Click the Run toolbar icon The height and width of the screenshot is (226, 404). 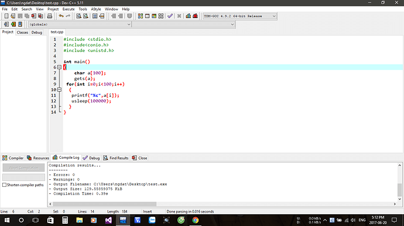point(147,16)
